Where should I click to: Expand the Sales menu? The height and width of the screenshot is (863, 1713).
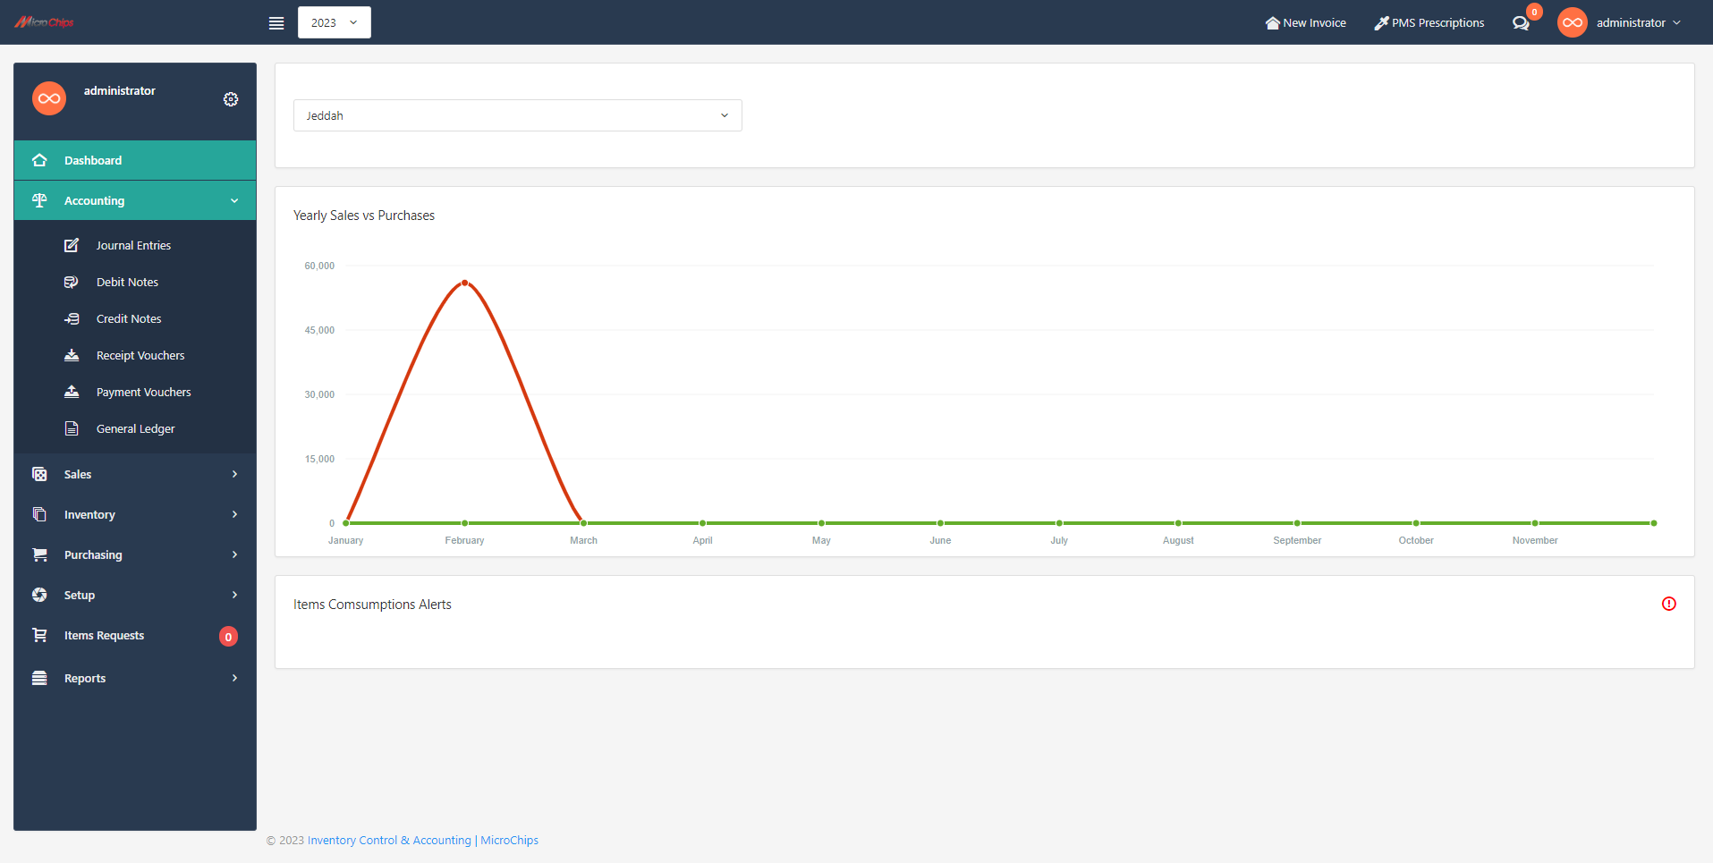(x=135, y=474)
